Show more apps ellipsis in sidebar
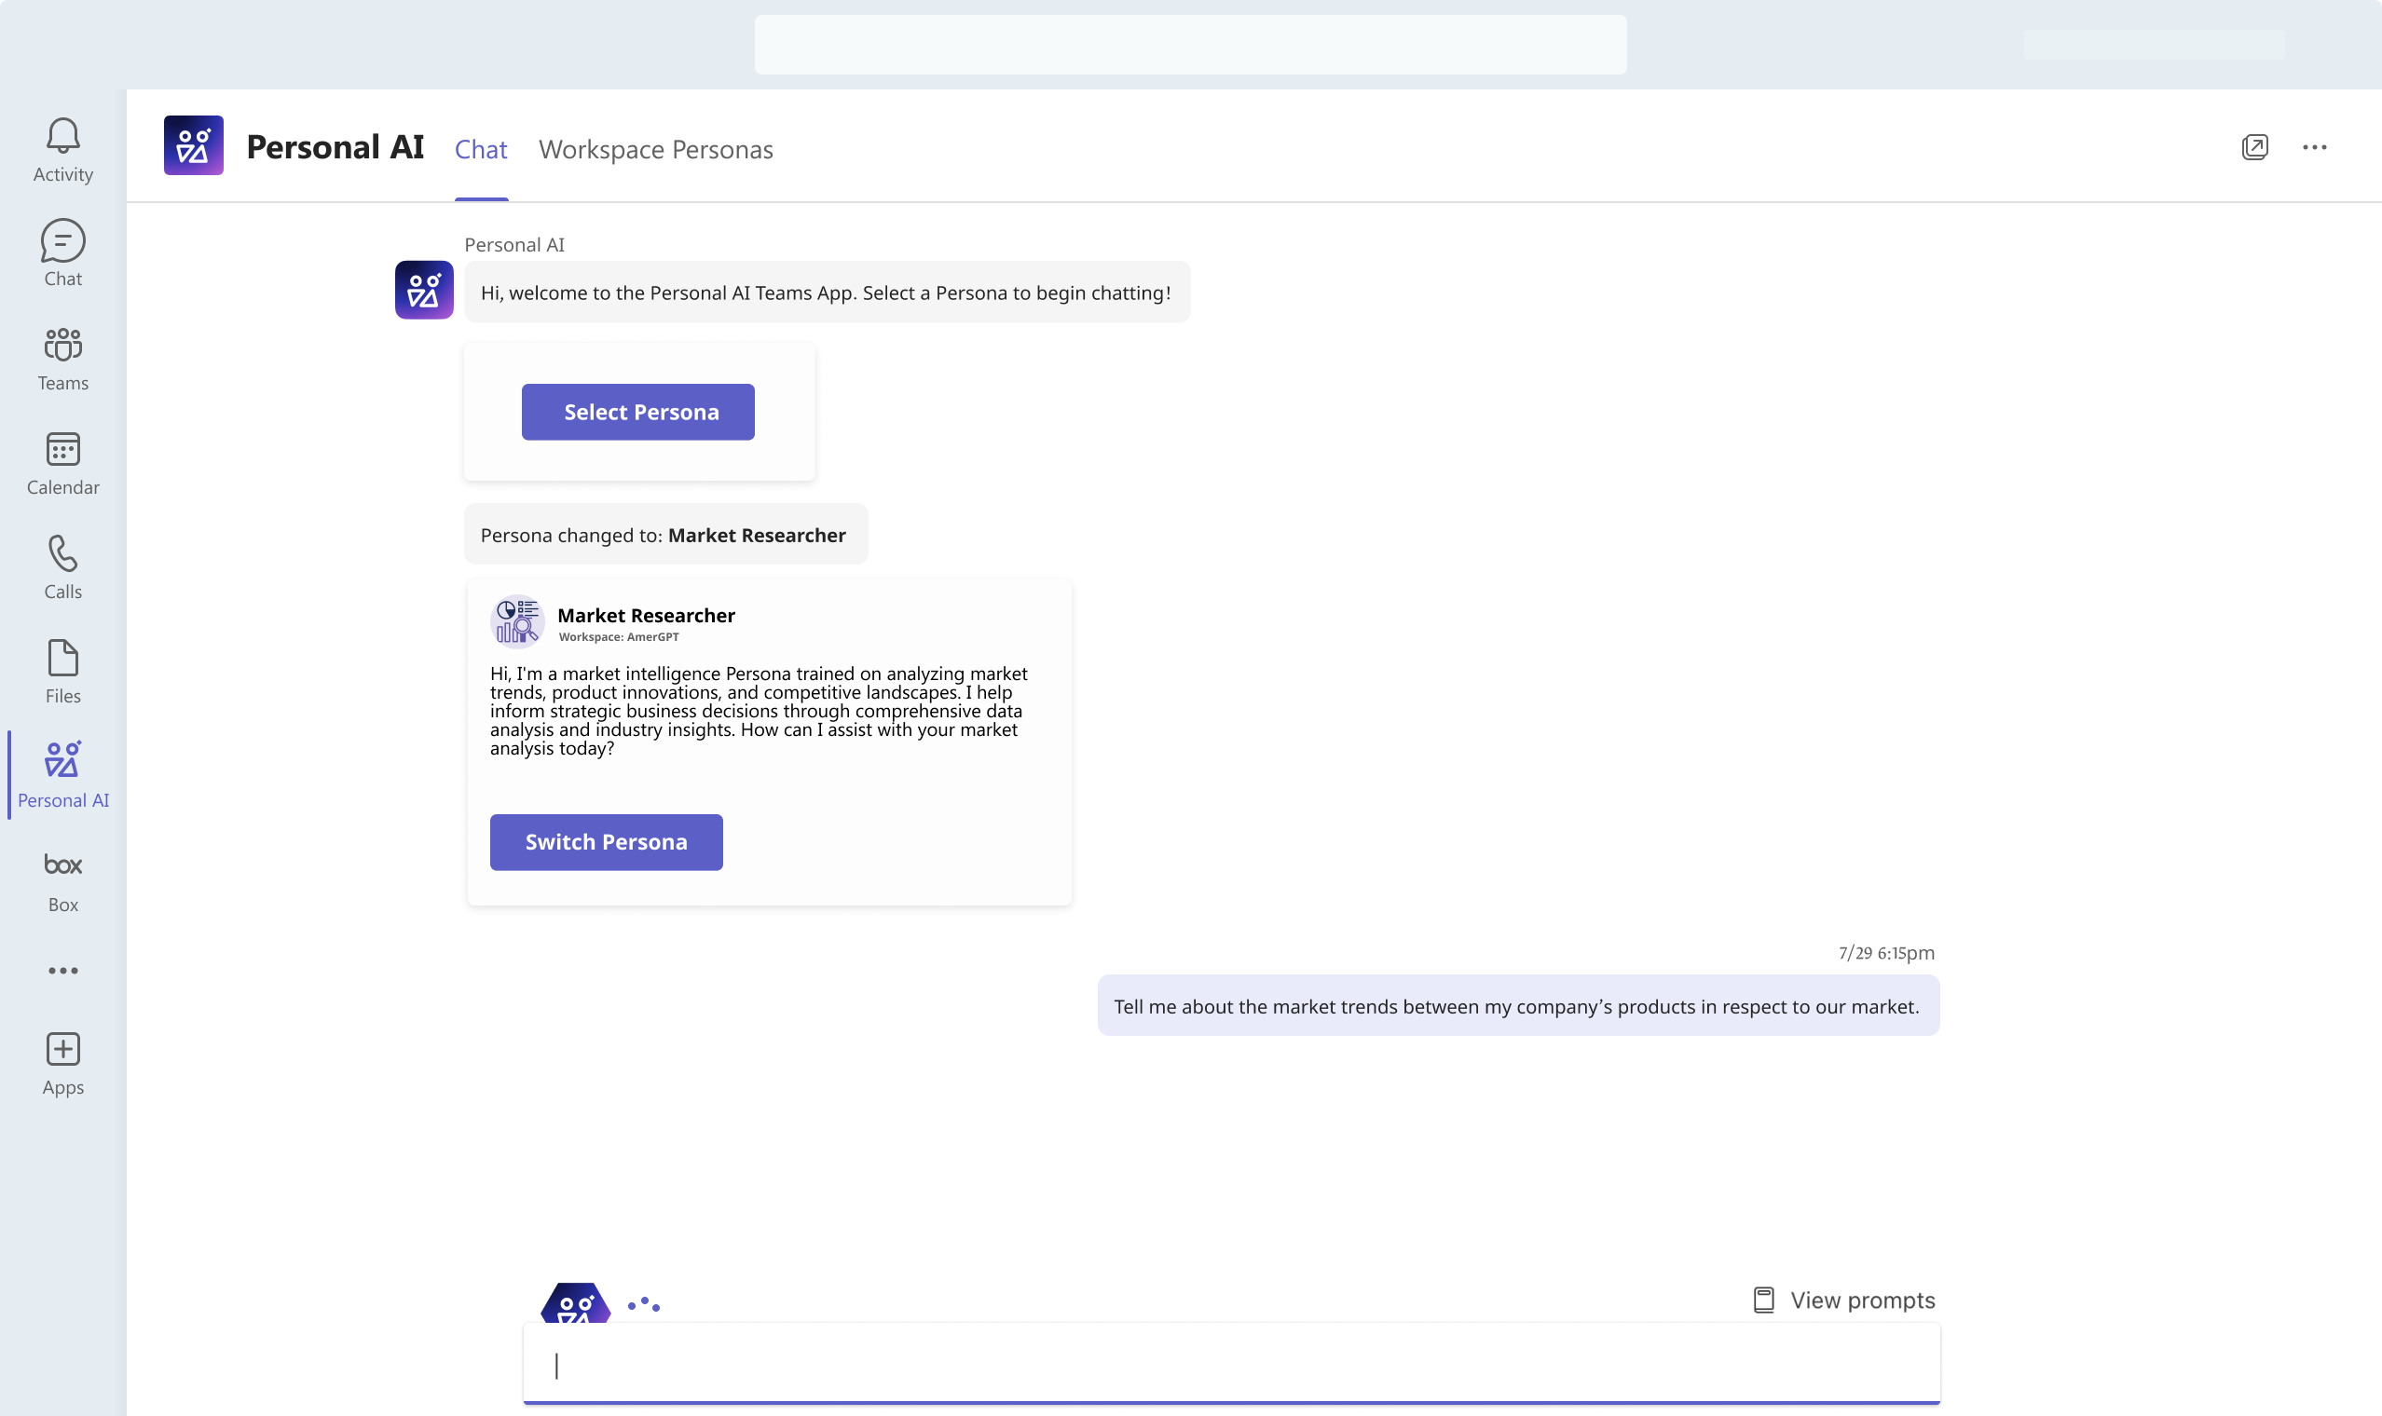 coord(63,971)
